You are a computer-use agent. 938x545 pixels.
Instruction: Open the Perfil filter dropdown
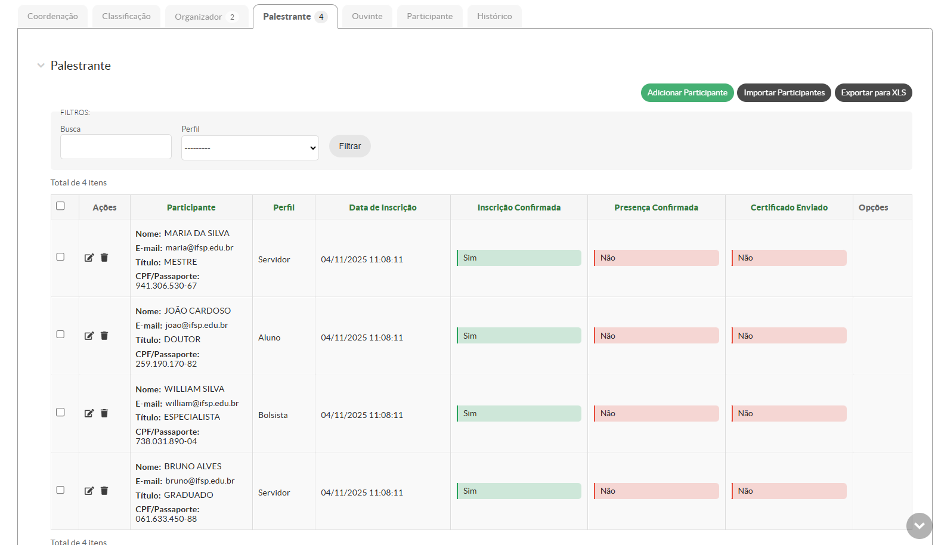click(250, 148)
